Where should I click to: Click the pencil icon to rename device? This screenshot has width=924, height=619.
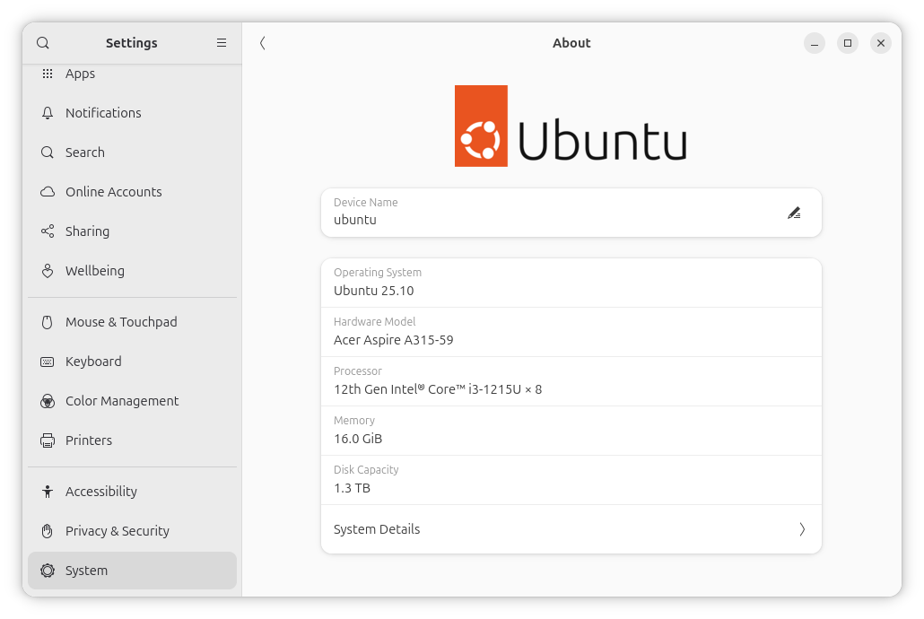pos(793,213)
